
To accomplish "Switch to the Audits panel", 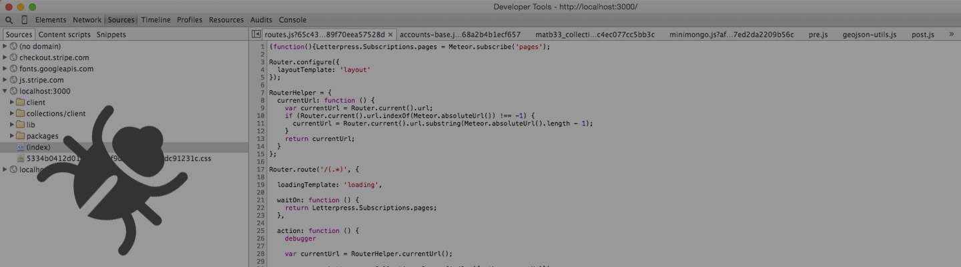I will click(x=261, y=20).
